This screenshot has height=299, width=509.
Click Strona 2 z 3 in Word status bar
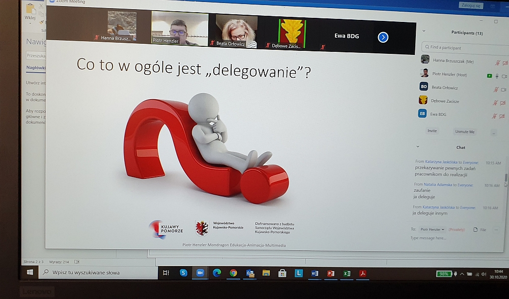pyautogui.click(x=34, y=262)
